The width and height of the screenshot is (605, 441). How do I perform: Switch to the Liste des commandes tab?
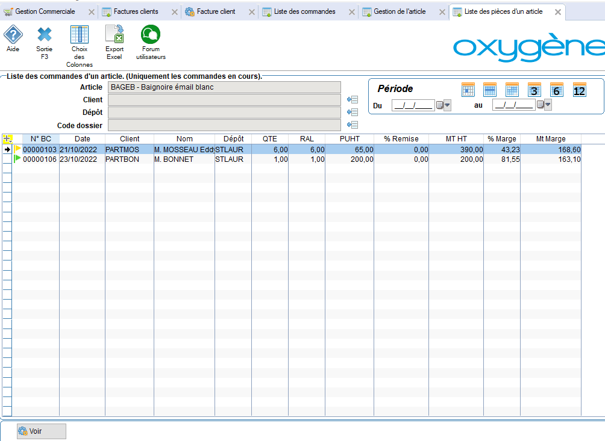(304, 11)
